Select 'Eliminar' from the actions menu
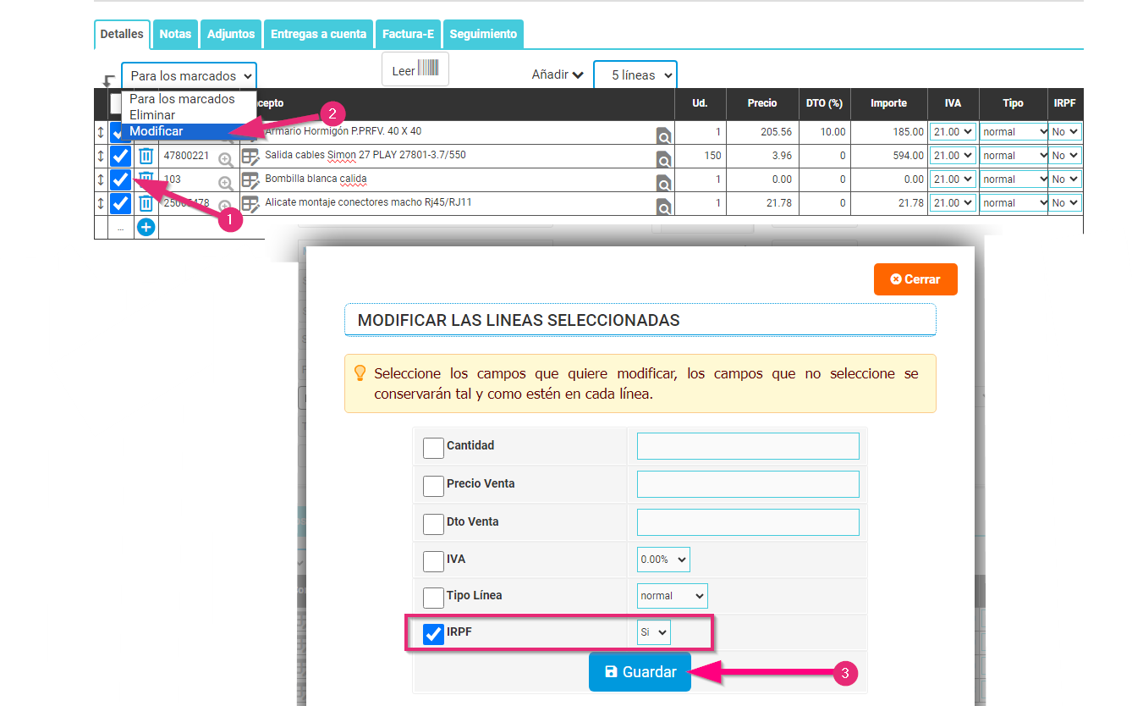The height and width of the screenshot is (706, 1132). (152, 115)
